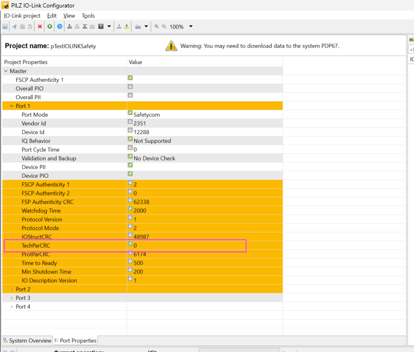Click the edit icon for IQ Behavior value

(130, 139)
